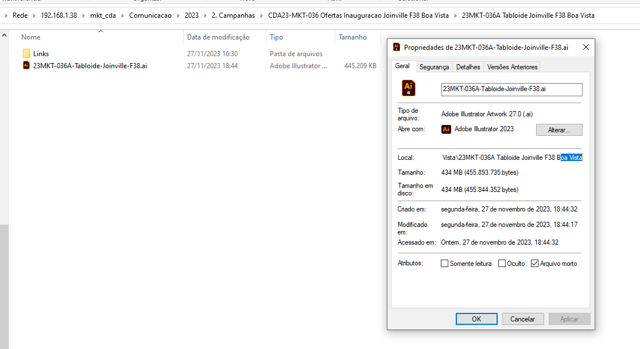Expand the chevron after 192.168.1.38
The width and height of the screenshot is (640, 349).
[x=83, y=15]
